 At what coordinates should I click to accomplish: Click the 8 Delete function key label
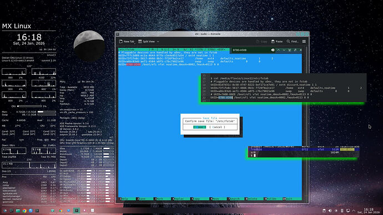tap(251, 199)
